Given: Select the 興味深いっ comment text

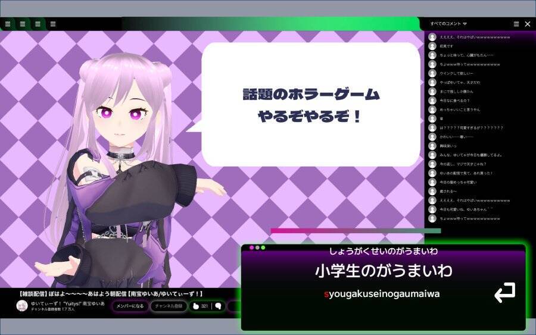Looking at the screenshot, I should 448,146.
